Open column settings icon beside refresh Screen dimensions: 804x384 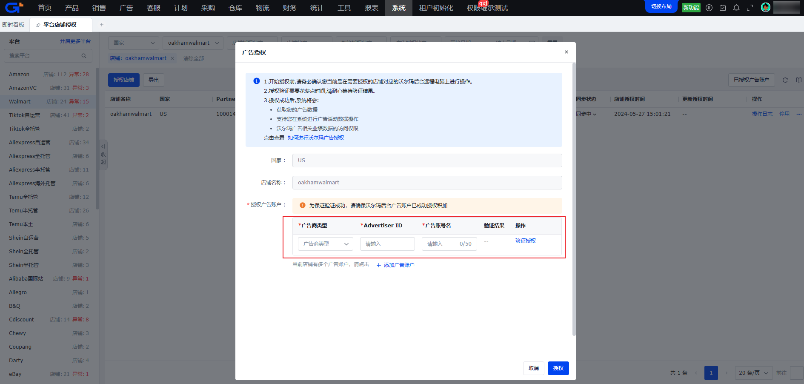pyautogui.click(x=799, y=80)
